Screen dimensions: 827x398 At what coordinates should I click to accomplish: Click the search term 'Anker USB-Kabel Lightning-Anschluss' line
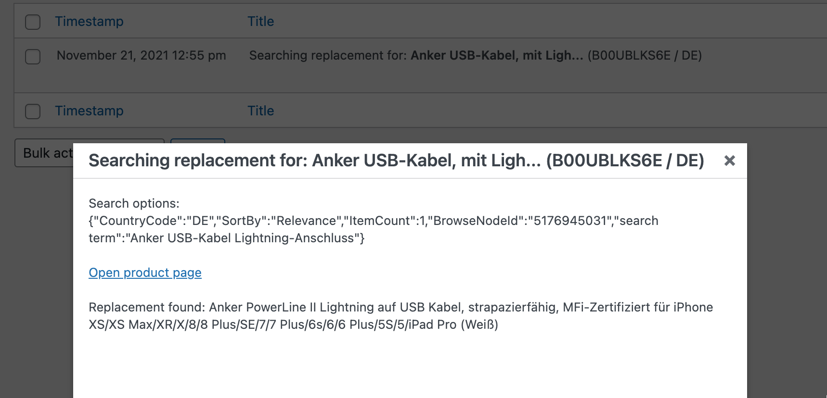coord(226,238)
